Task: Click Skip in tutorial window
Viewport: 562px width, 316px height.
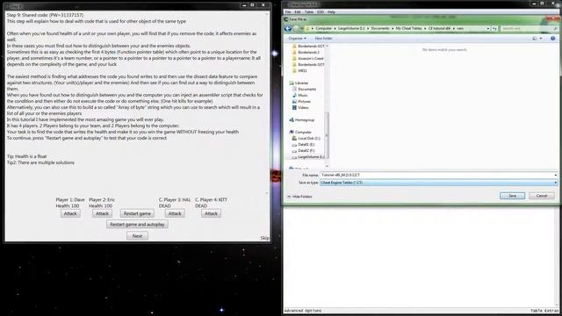Action: click(264, 238)
